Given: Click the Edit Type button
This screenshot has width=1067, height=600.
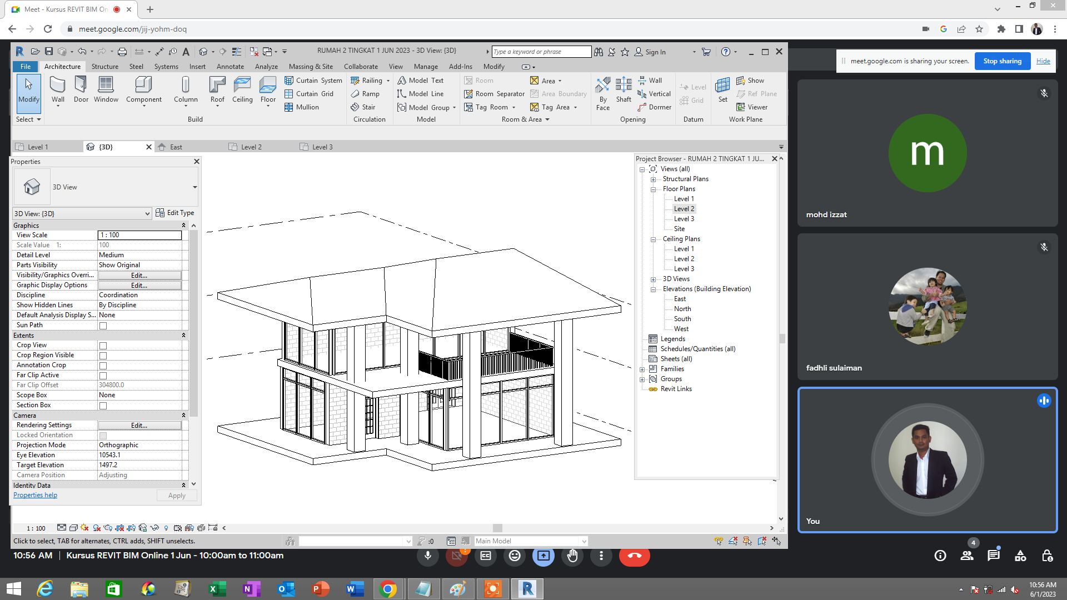Looking at the screenshot, I should (175, 213).
